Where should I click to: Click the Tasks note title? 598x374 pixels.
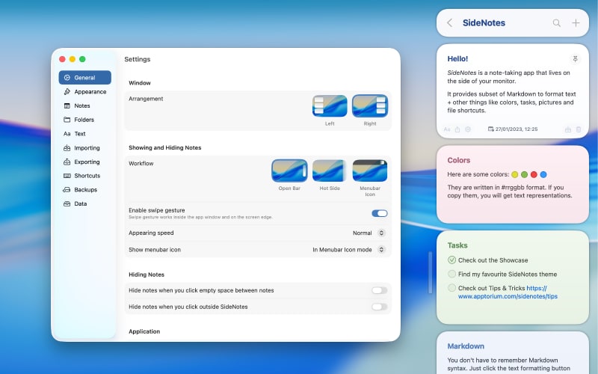(457, 245)
